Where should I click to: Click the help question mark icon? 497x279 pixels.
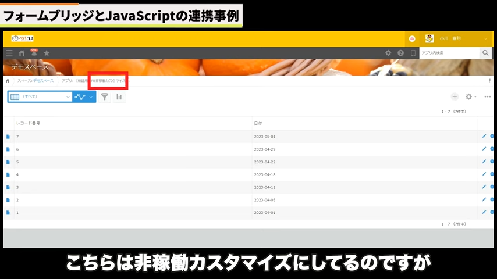400,53
